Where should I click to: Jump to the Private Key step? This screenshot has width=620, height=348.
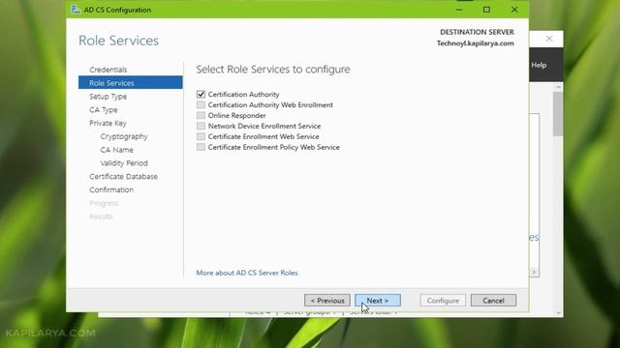tap(108, 123)
